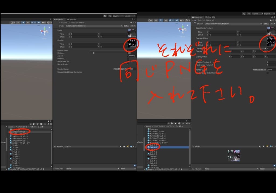Open the Render Queue From Shader dropdown

tap(119, 69)
